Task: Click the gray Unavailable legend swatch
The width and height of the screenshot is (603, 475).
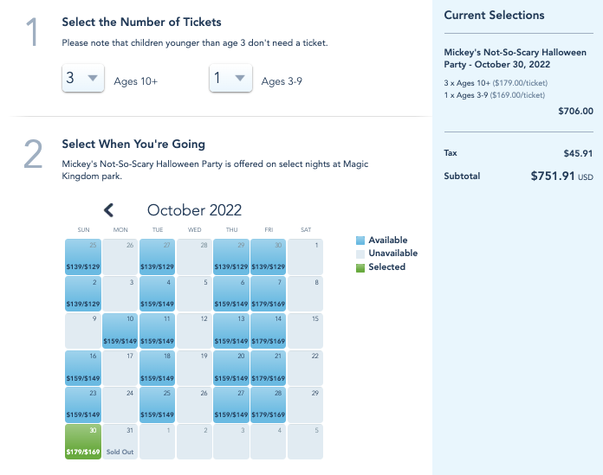Action: click(360, 254)
